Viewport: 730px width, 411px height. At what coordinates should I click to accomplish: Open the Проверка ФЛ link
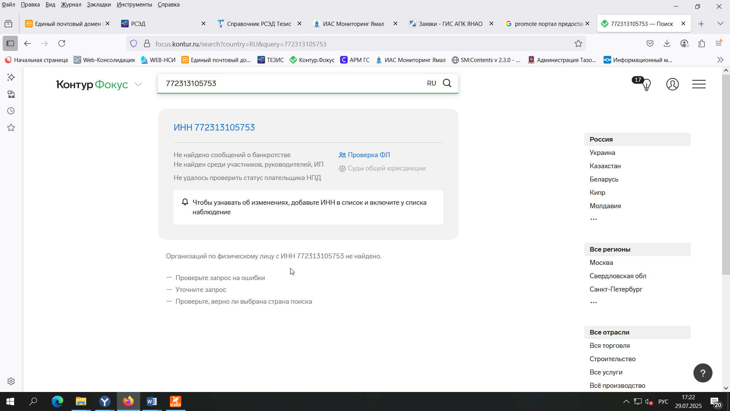364,155
